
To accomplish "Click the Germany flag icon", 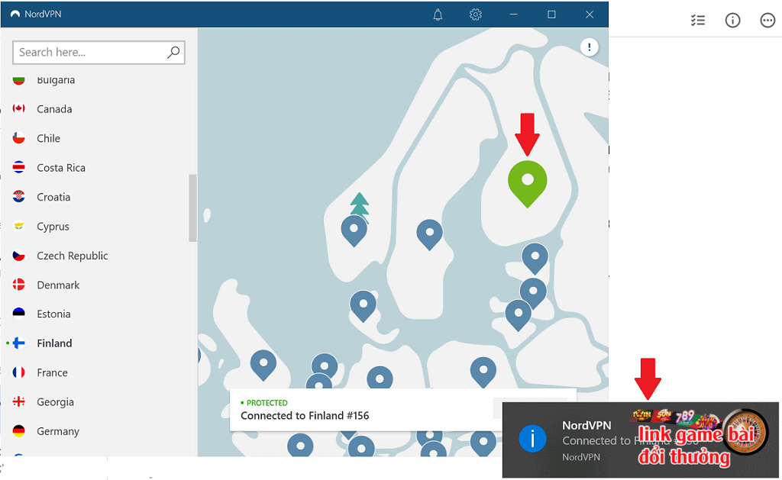I will coord(19,431).
